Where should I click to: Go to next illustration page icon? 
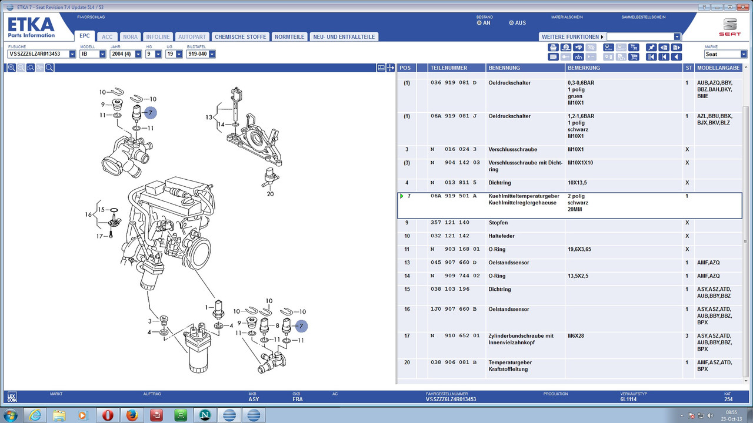pos(677,48)
